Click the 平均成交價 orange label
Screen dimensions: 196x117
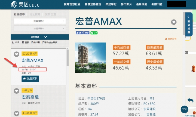121,47
